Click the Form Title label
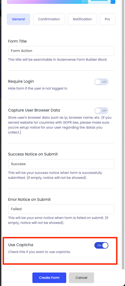 coord(17,41)
